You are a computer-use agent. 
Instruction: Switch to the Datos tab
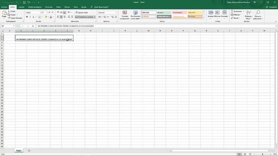point(59,7)
